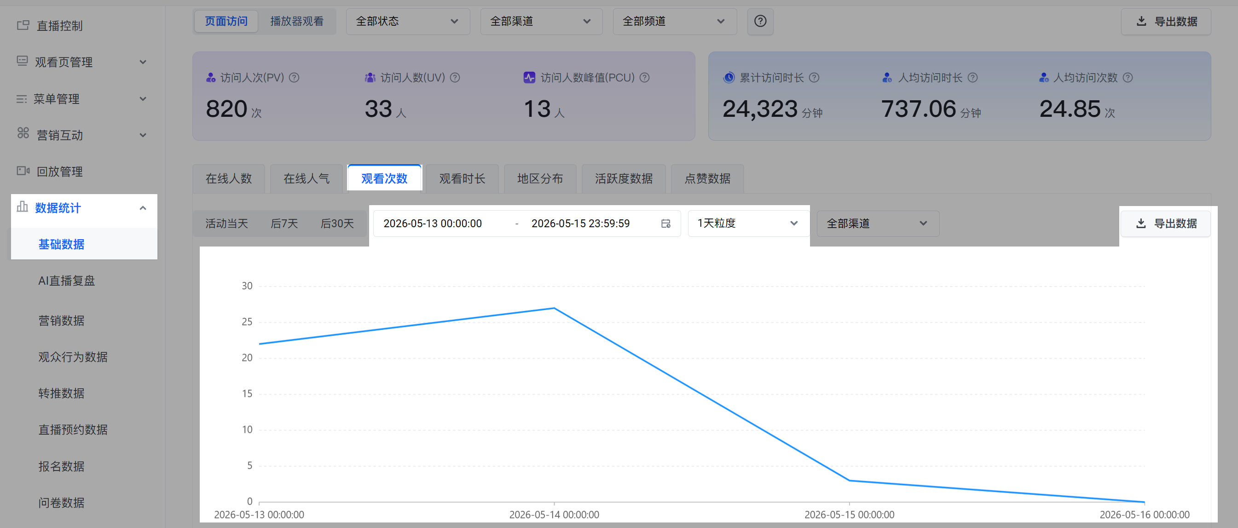Select 播放器观看 toggle option
The height and width of the screenshot is (528, 1238).
tap(296, 21)
